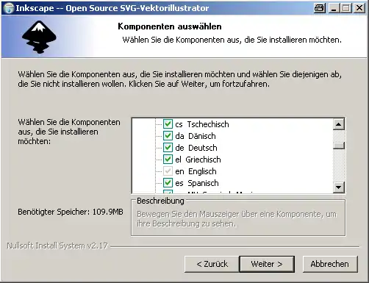Click the printer icon in title bar
The image size is (369, 283).
tap(320, 8)
